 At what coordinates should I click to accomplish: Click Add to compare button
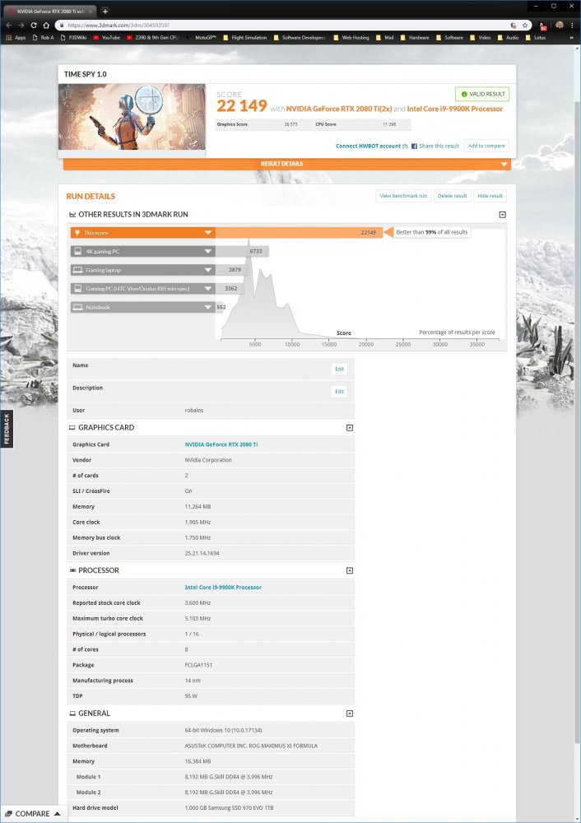[x=486, y=146]
